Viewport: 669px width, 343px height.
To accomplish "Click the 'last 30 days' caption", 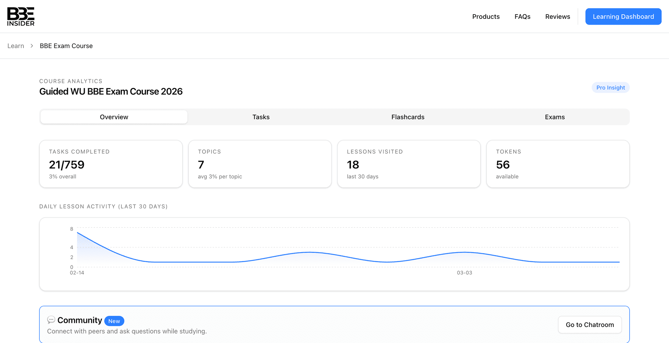I will [x=363, y=177].
